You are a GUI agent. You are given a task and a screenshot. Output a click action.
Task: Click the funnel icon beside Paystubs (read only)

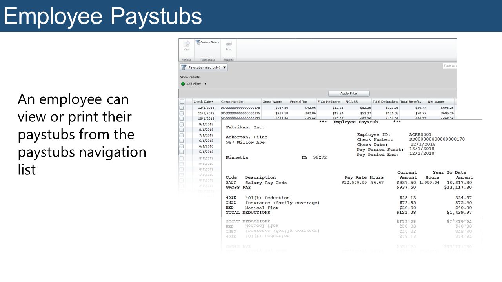[x=184, y=67]
